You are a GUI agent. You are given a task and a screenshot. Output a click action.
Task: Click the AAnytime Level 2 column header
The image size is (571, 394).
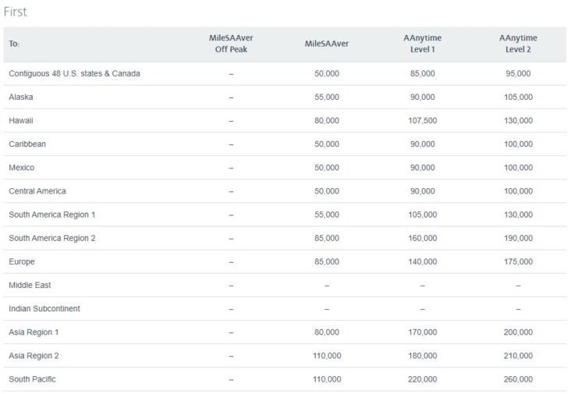pos(518,44)
